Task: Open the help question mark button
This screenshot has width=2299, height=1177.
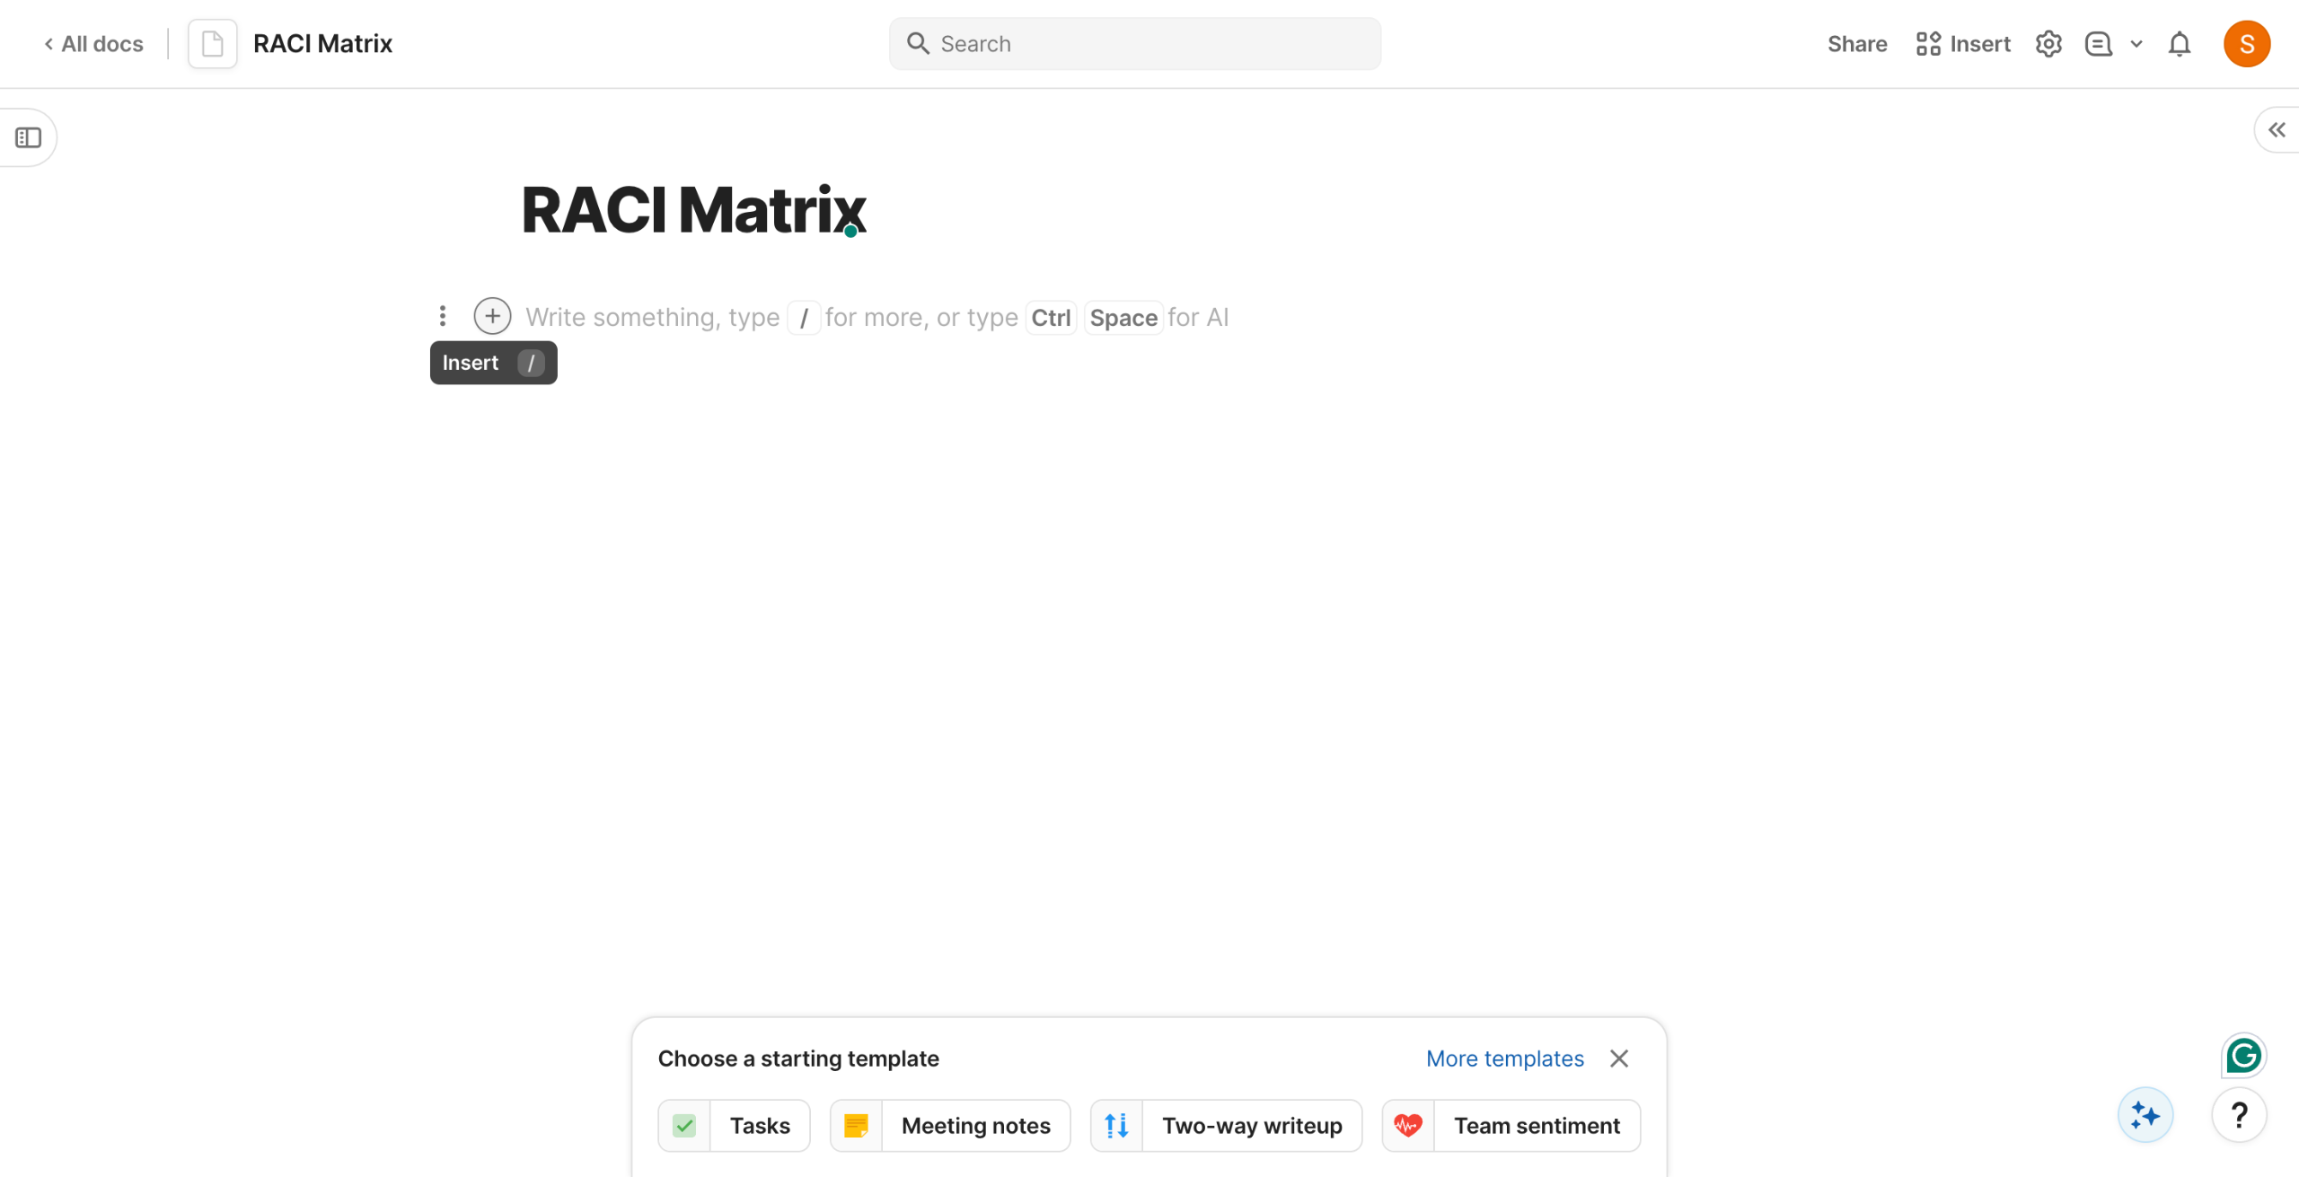Action: [2240, 1115]
